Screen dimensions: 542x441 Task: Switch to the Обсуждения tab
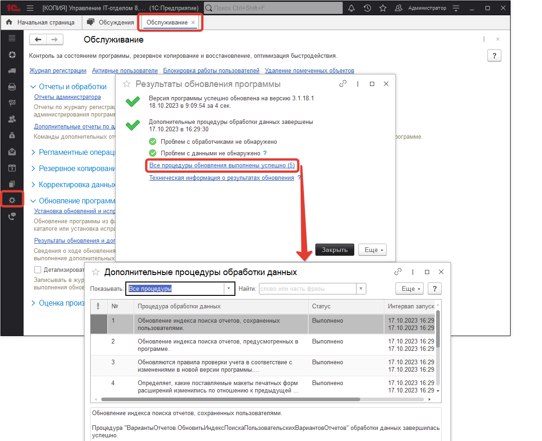pos(111,22)
